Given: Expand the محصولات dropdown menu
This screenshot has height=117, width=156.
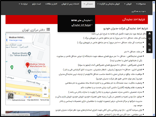Looking at the screenshot, I should coord(141,4).
